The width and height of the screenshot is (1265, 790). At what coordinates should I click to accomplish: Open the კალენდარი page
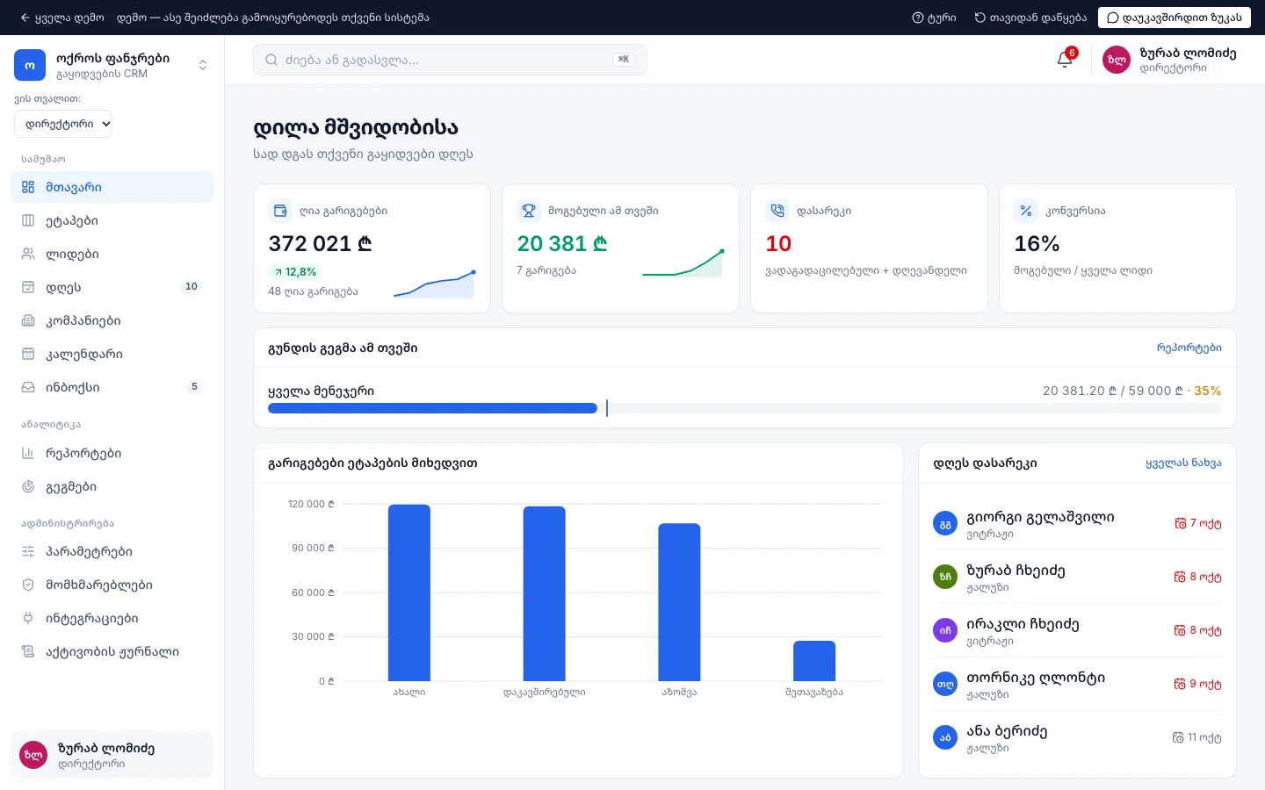coord(112,354)
